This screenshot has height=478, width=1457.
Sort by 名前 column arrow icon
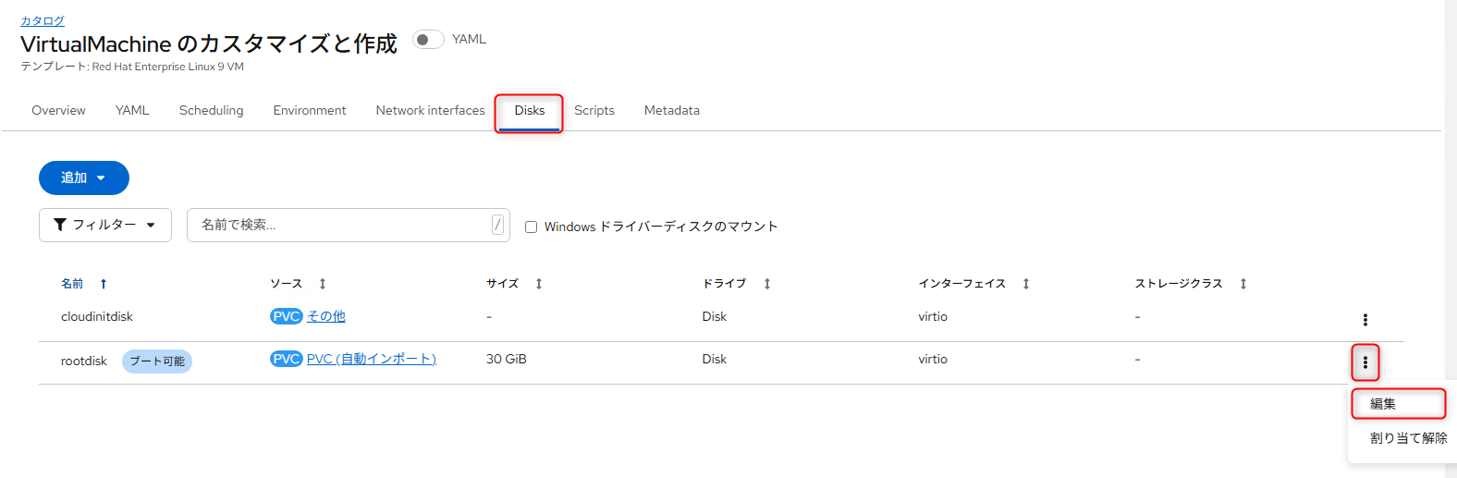(104, 284)
